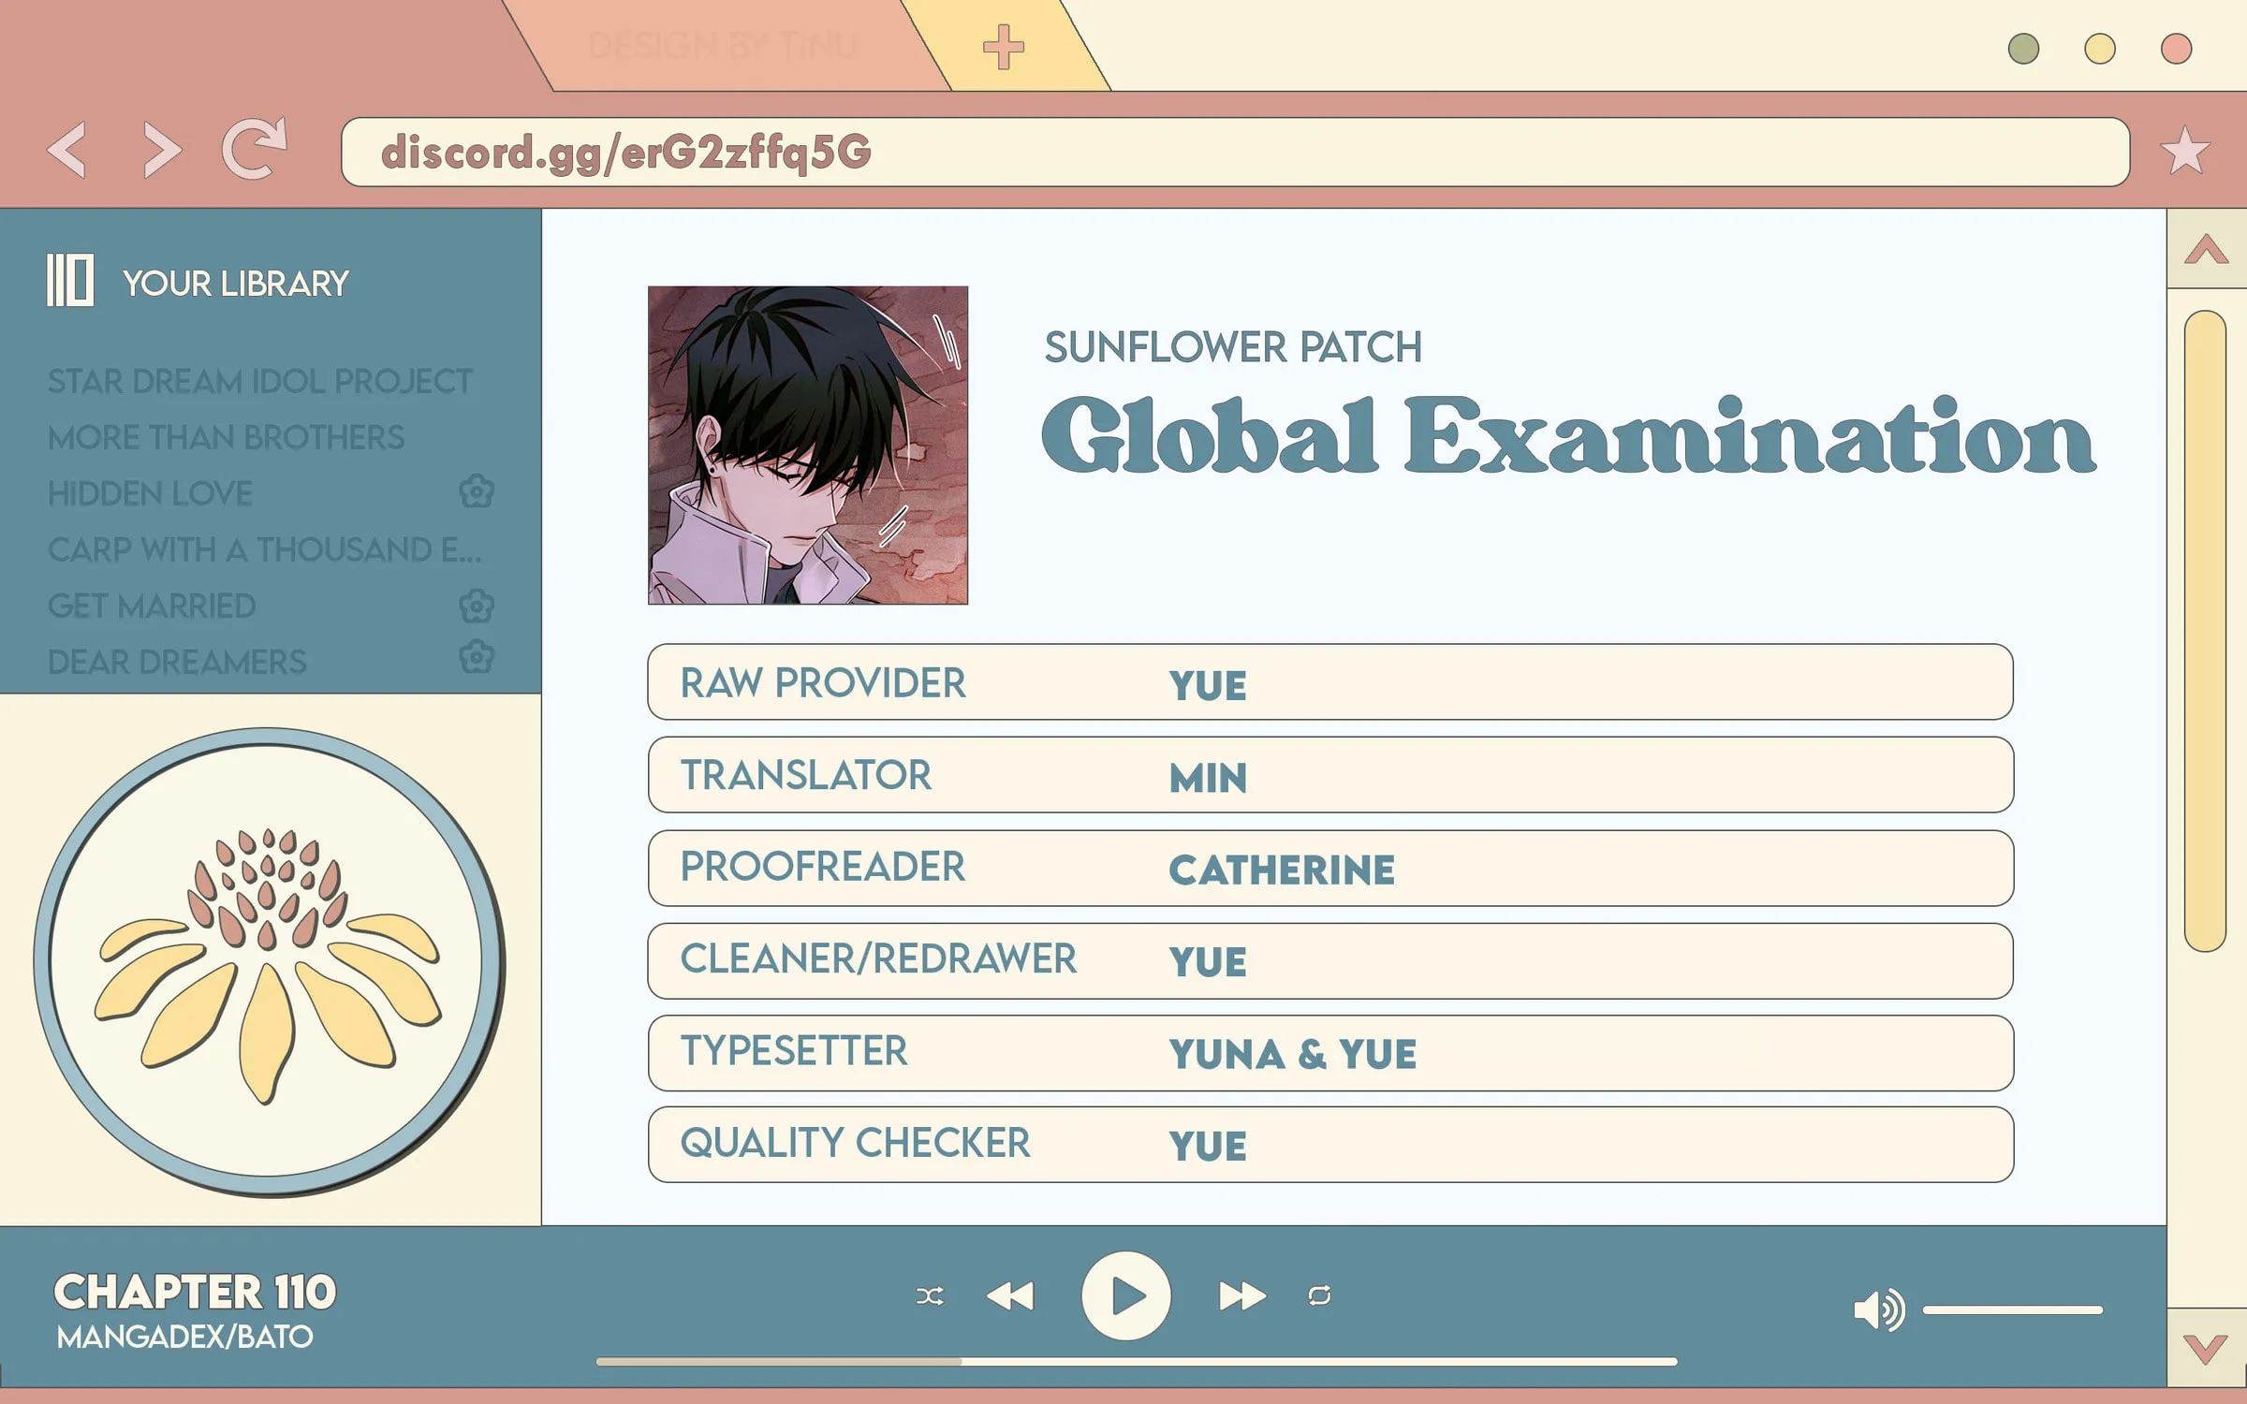Click the large play button
The image size is (2247, 1404).
1126,1296
